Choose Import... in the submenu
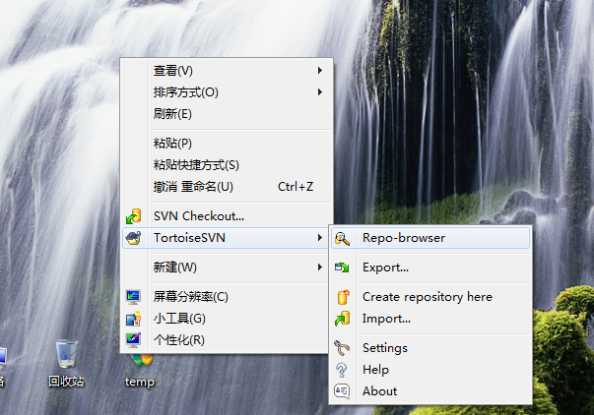 tap(430, 319)
